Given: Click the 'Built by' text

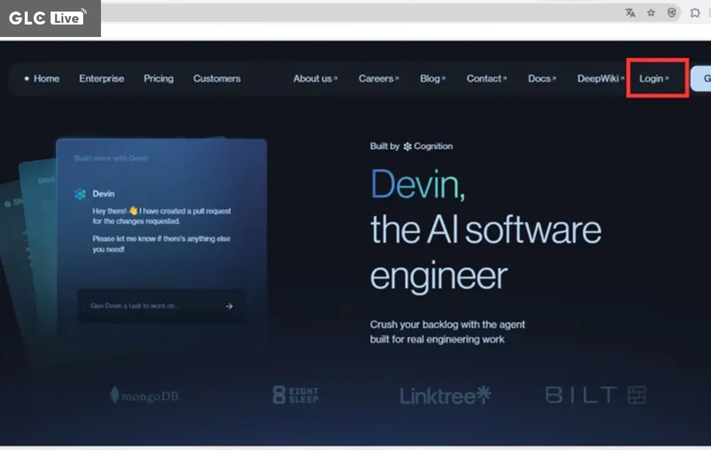Looking at the screenshot, I should click(384, 146).
